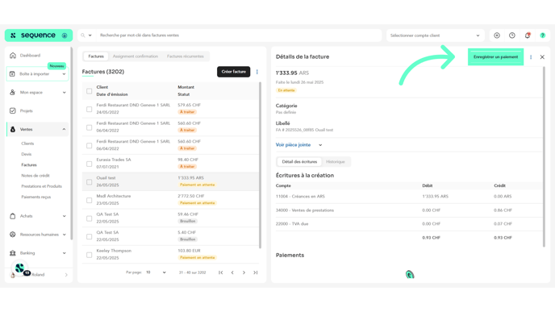The width and height of the screenshot is (555, 312).
Task: Select all invoices header checkbox
Action: [90, 91]
